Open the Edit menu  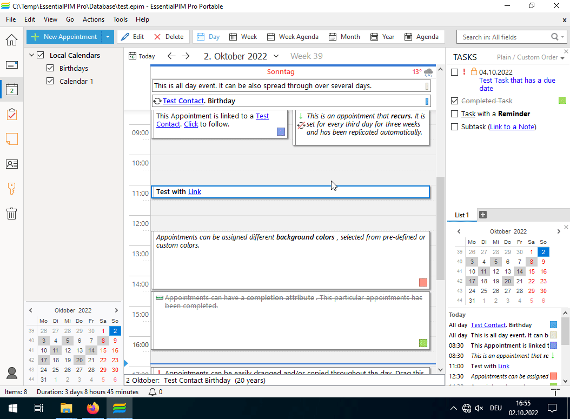pyautogui.click(x=30, y=19)
